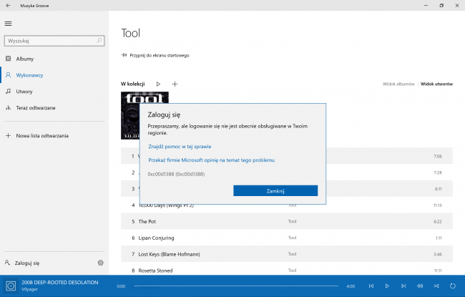465x297 pixels.
Task: Play all songs in W kolekcji
Action: pyautogui.click(x=158, y=84)
